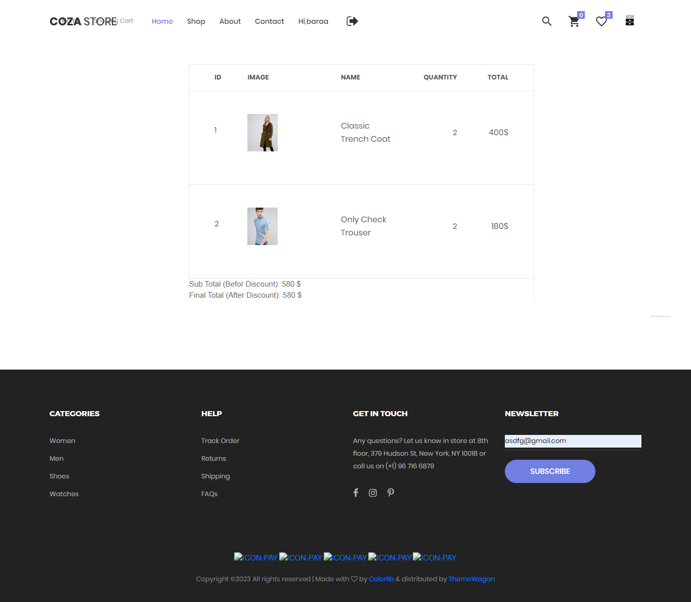Open the shopping cart icon
Screen dimensions: 691x602
click(574, 21)
